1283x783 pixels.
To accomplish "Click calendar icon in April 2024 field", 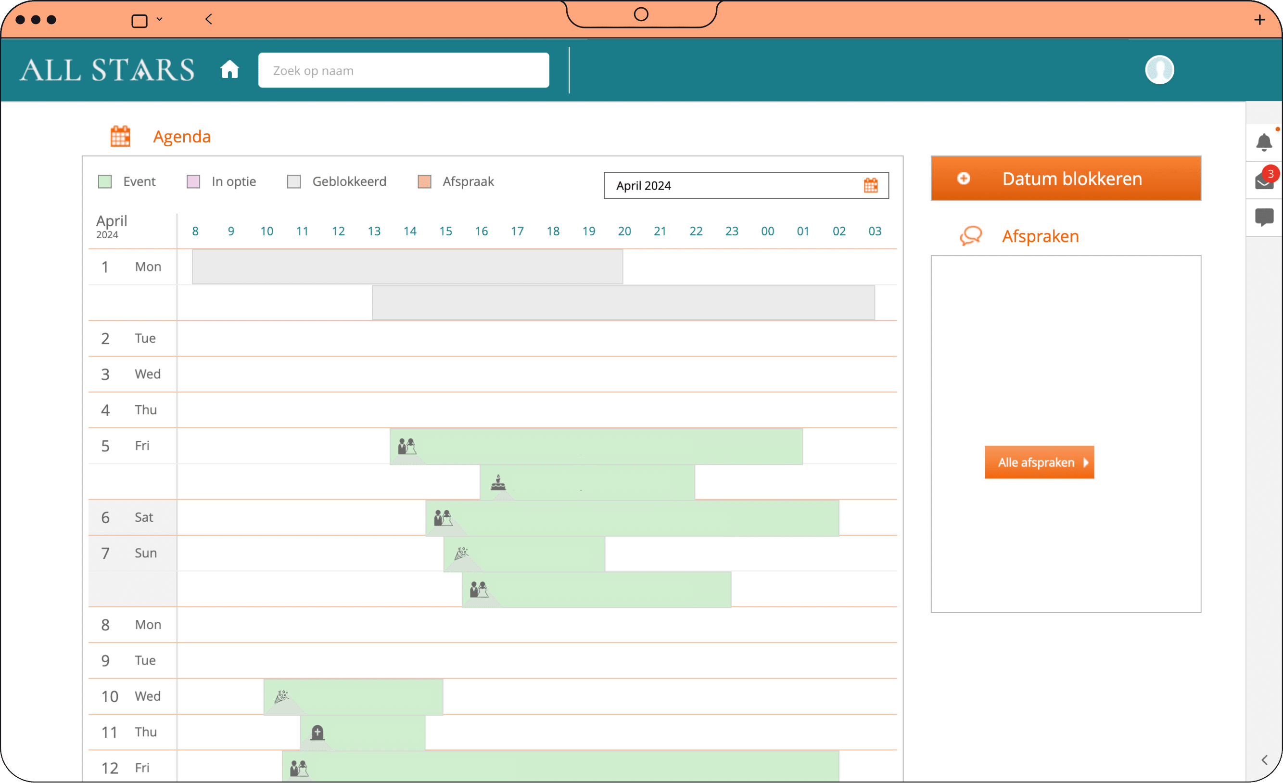I will pyautogui.click(x=871, y=185).
